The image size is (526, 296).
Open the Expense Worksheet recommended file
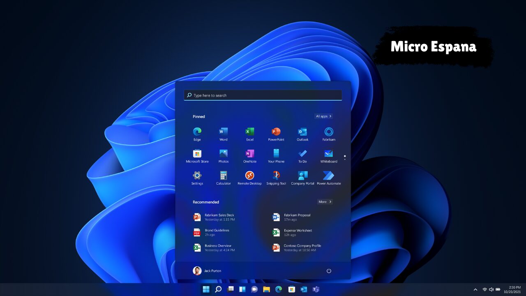298,232
